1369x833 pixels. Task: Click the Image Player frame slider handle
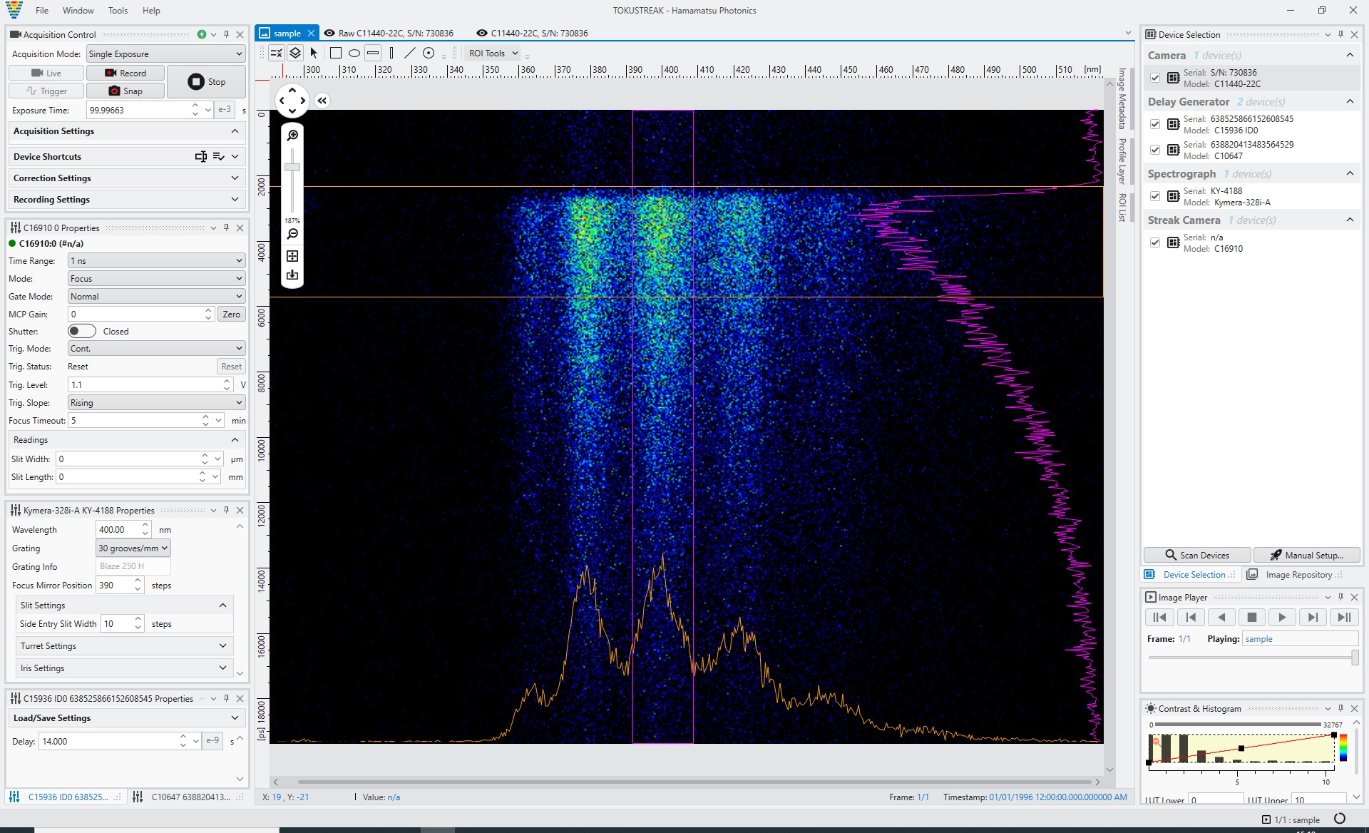(1355, 658)
